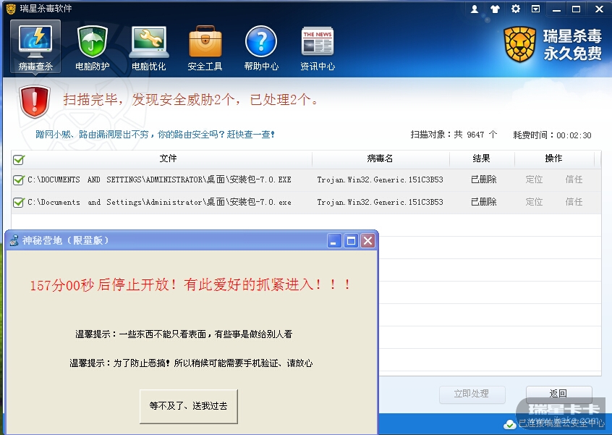Open settings gear icon in title bar
Screen dimensions: 612x435
click(516, 9)
